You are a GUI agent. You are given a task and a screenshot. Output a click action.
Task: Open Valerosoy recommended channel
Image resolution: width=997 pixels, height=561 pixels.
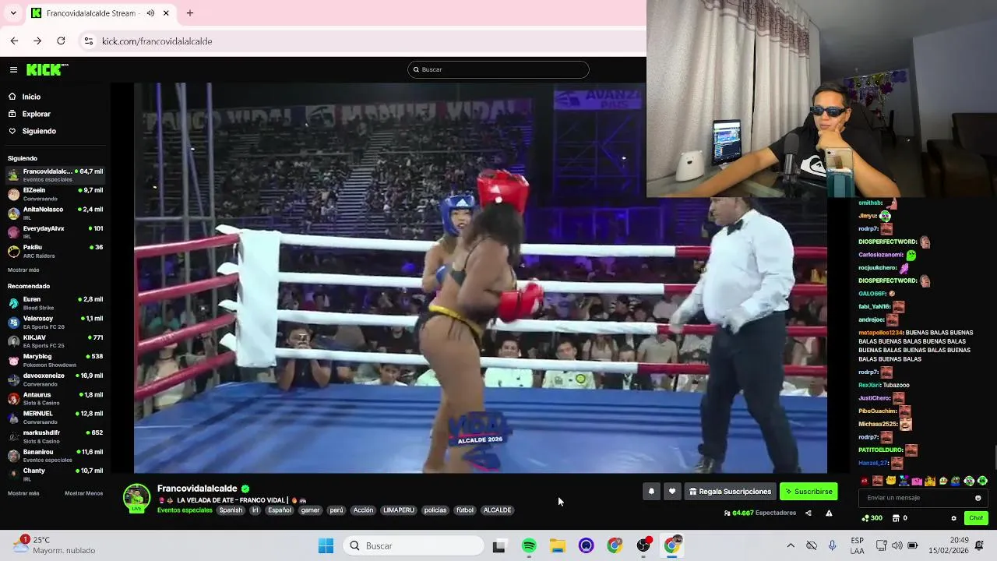(55, 322)
